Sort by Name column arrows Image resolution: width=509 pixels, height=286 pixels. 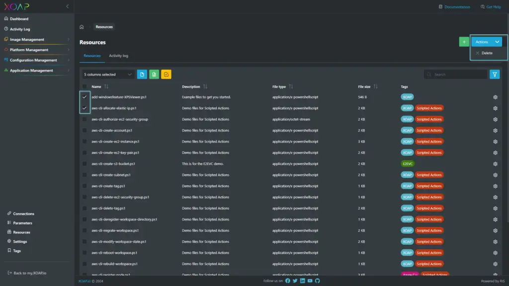106,86
